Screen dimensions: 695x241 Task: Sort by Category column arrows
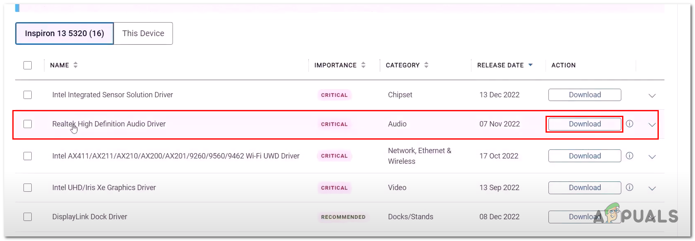click(x=426, y=65)
